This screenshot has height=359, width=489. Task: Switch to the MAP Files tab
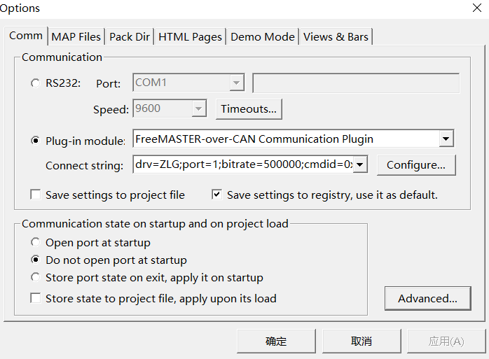(x=76, y=37)
